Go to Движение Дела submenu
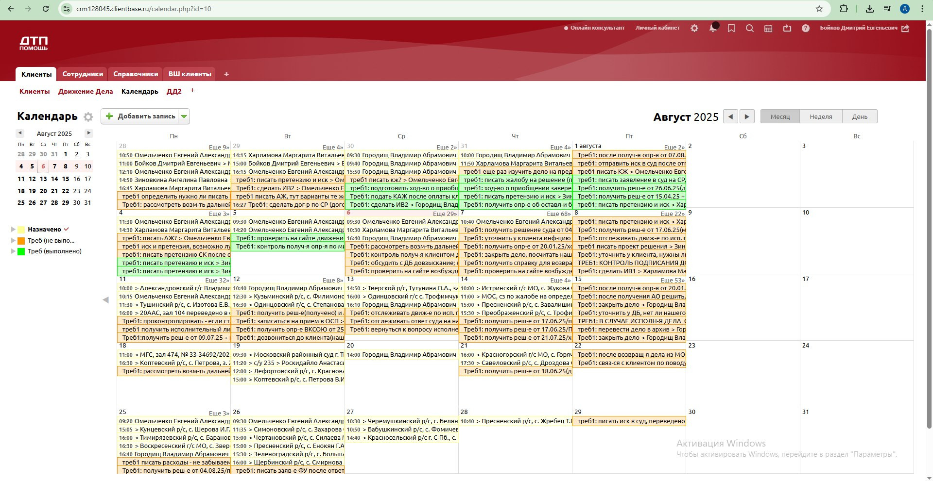The image size is (933, 481). pyautogui.click(x=86, y=91)
